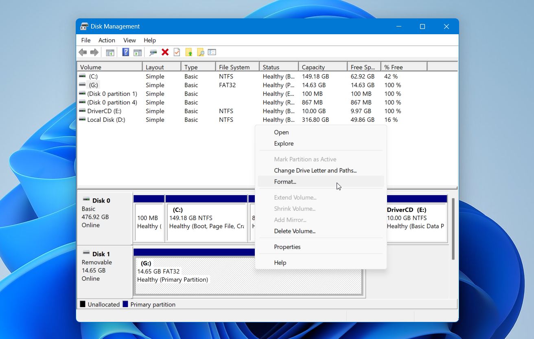Click the 316.80 GB capacity cell

pyautogui.click(x=315, y=120)
